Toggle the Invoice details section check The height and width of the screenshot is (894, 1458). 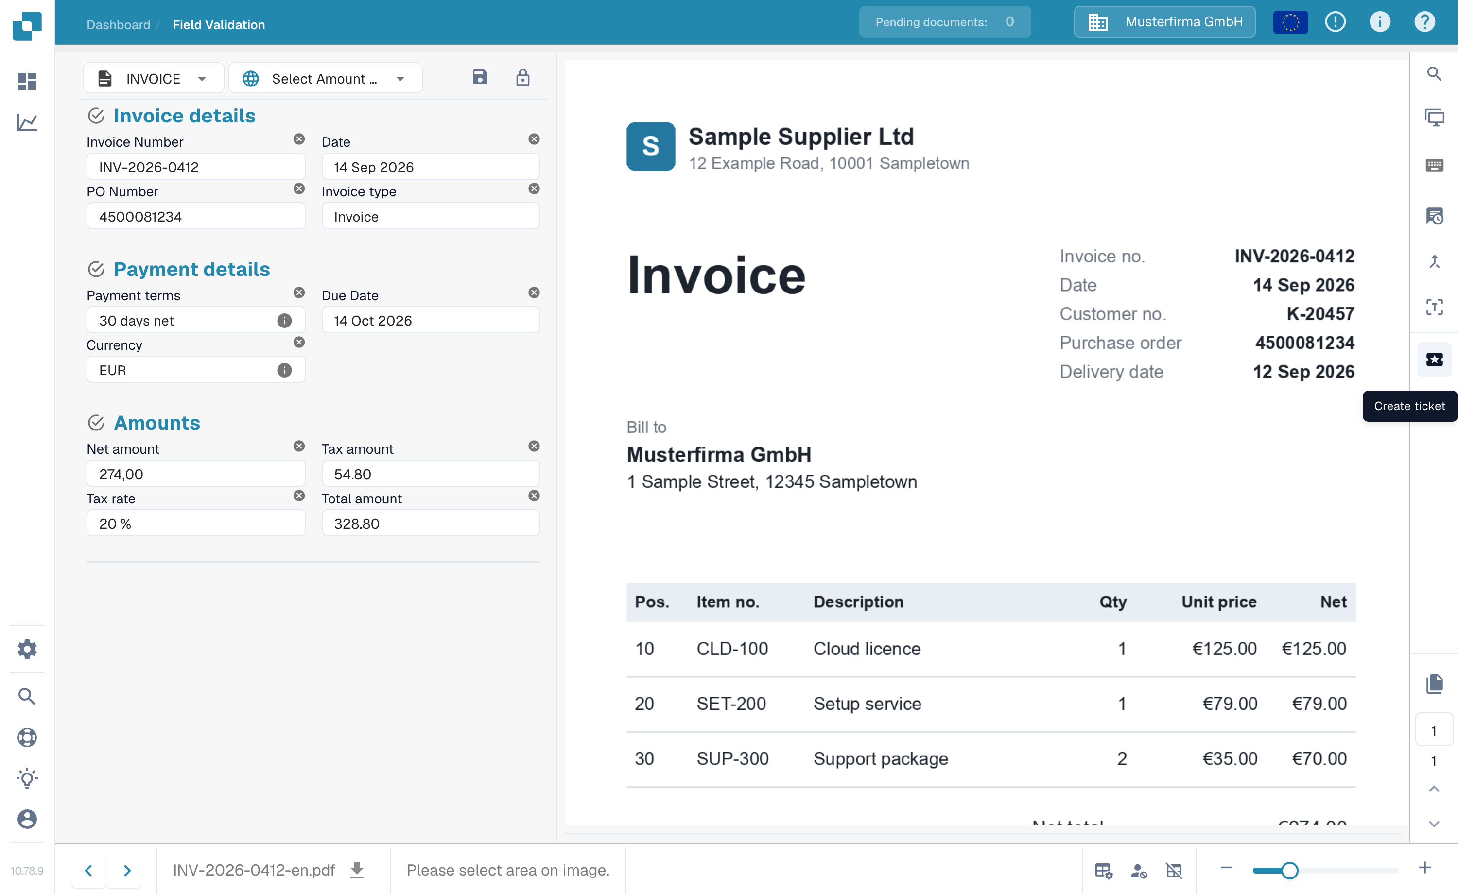[x=96, y=116]
